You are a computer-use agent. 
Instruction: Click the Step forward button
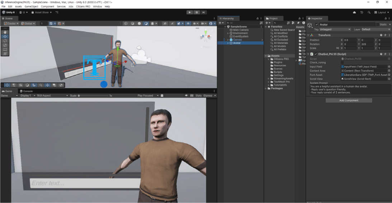click(203, 12)
